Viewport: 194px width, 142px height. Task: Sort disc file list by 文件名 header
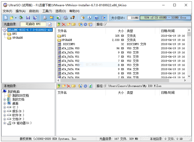click(81, 31)
